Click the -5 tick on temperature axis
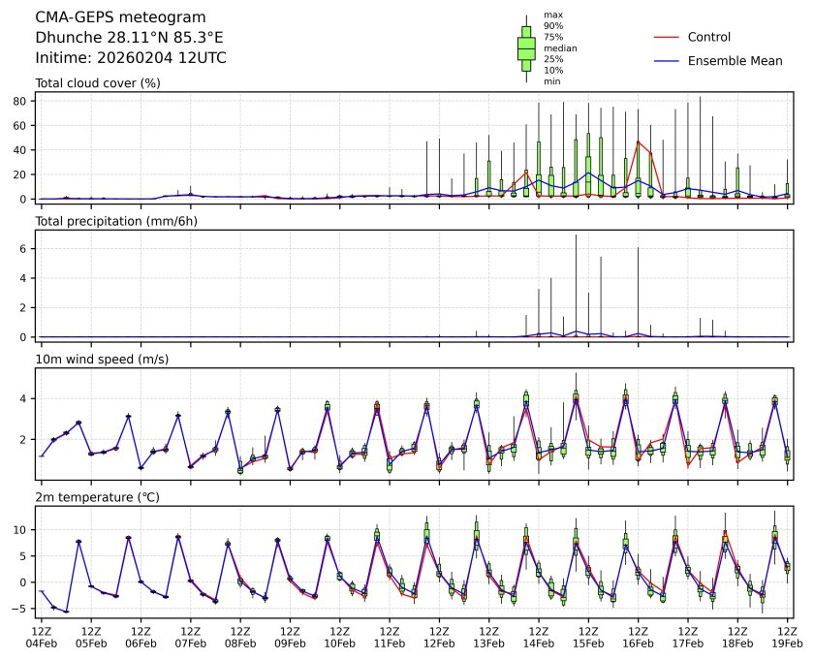 [x=19, y=609]
